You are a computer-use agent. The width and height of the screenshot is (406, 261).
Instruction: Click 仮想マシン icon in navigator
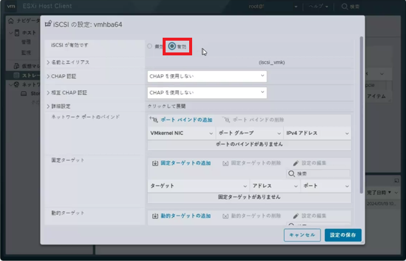coord(16,66)
